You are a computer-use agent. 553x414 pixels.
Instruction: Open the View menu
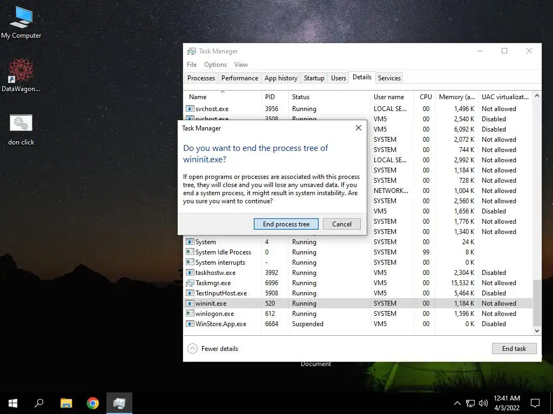[x=241, y=65]
